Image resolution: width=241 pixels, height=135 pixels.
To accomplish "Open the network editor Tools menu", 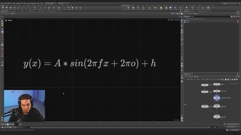I will [x=202, y=79].
